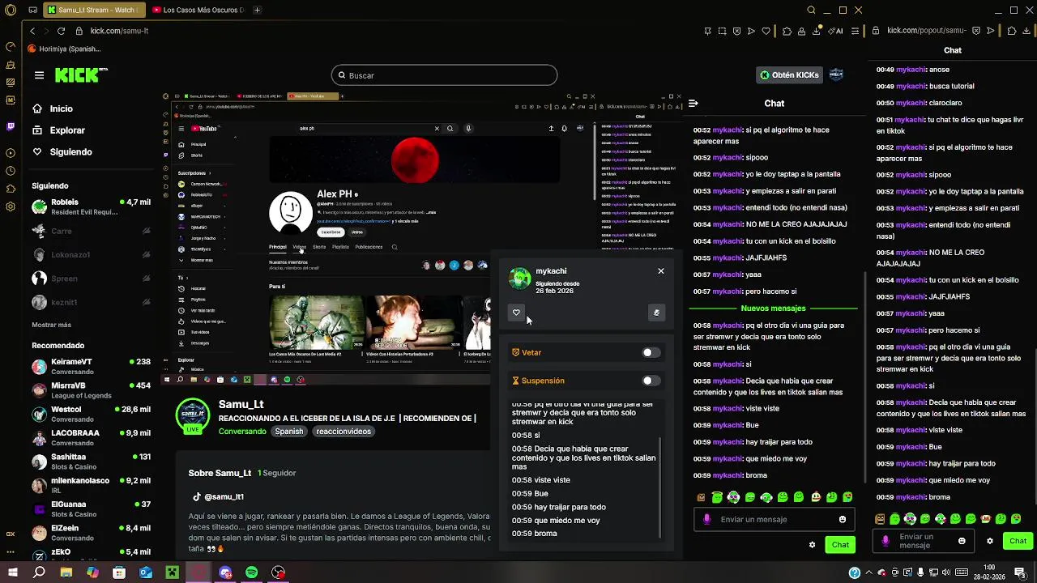Close the mykachi user card

(x=661, y=271)
